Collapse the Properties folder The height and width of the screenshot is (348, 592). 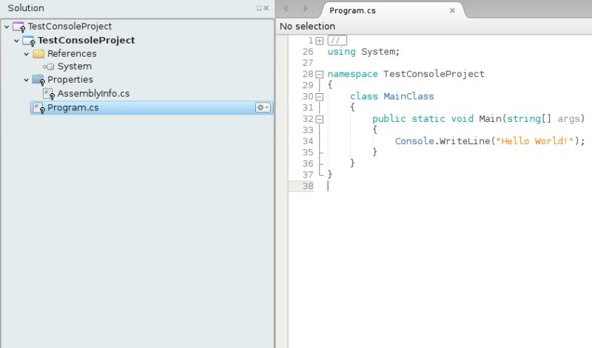pyautogui.click(x=27, y=80)
